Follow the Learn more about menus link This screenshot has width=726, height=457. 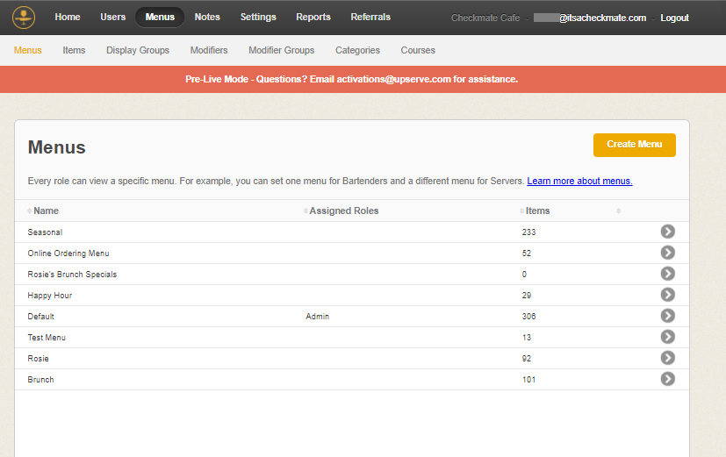579,182
